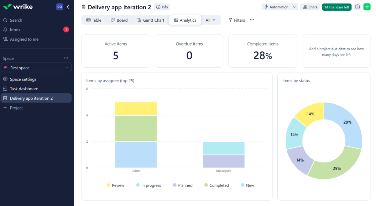Image resolution: width=376 pixels, height=206 pixels.
Task: Open the All views dropdown
Action: tap(211, 20)
